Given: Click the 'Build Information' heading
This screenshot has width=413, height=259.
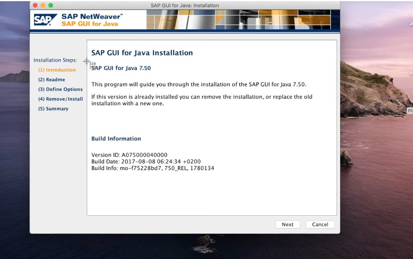Looking at the screenshot, I should tap(116, 139).
